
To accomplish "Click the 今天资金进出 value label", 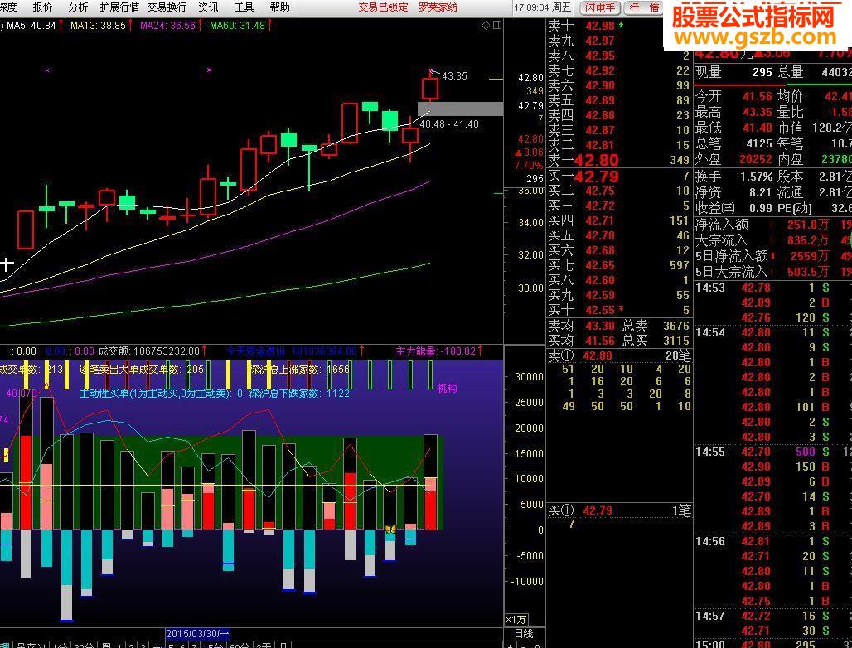I will tap(291, 351).
